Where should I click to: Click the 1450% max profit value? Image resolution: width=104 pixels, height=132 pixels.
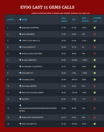point(85,60)
